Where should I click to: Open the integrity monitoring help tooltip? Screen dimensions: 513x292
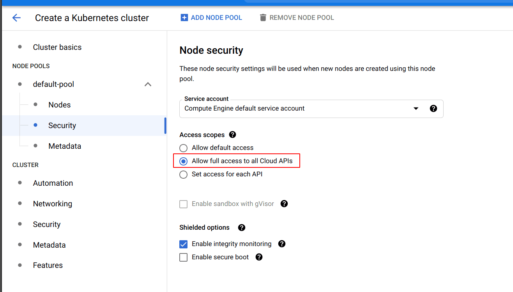[282, 244]
